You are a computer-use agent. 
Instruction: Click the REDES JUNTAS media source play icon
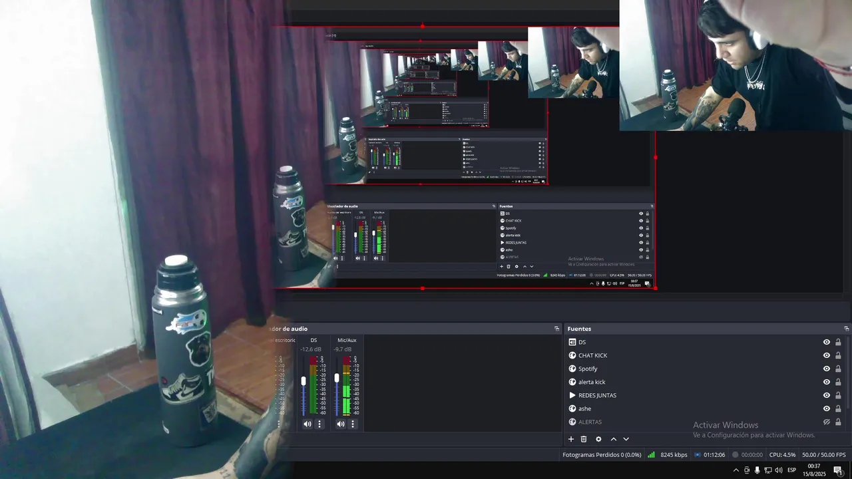[x=572, y=395]
